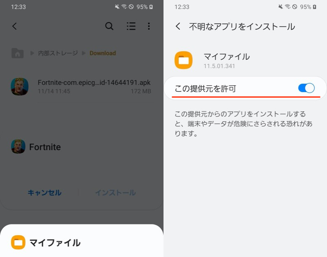The height and width of the screenshot is (257, 327).
Task: Expand the arrow before Download
Action: pyautogui.click(x=84, y=53)
